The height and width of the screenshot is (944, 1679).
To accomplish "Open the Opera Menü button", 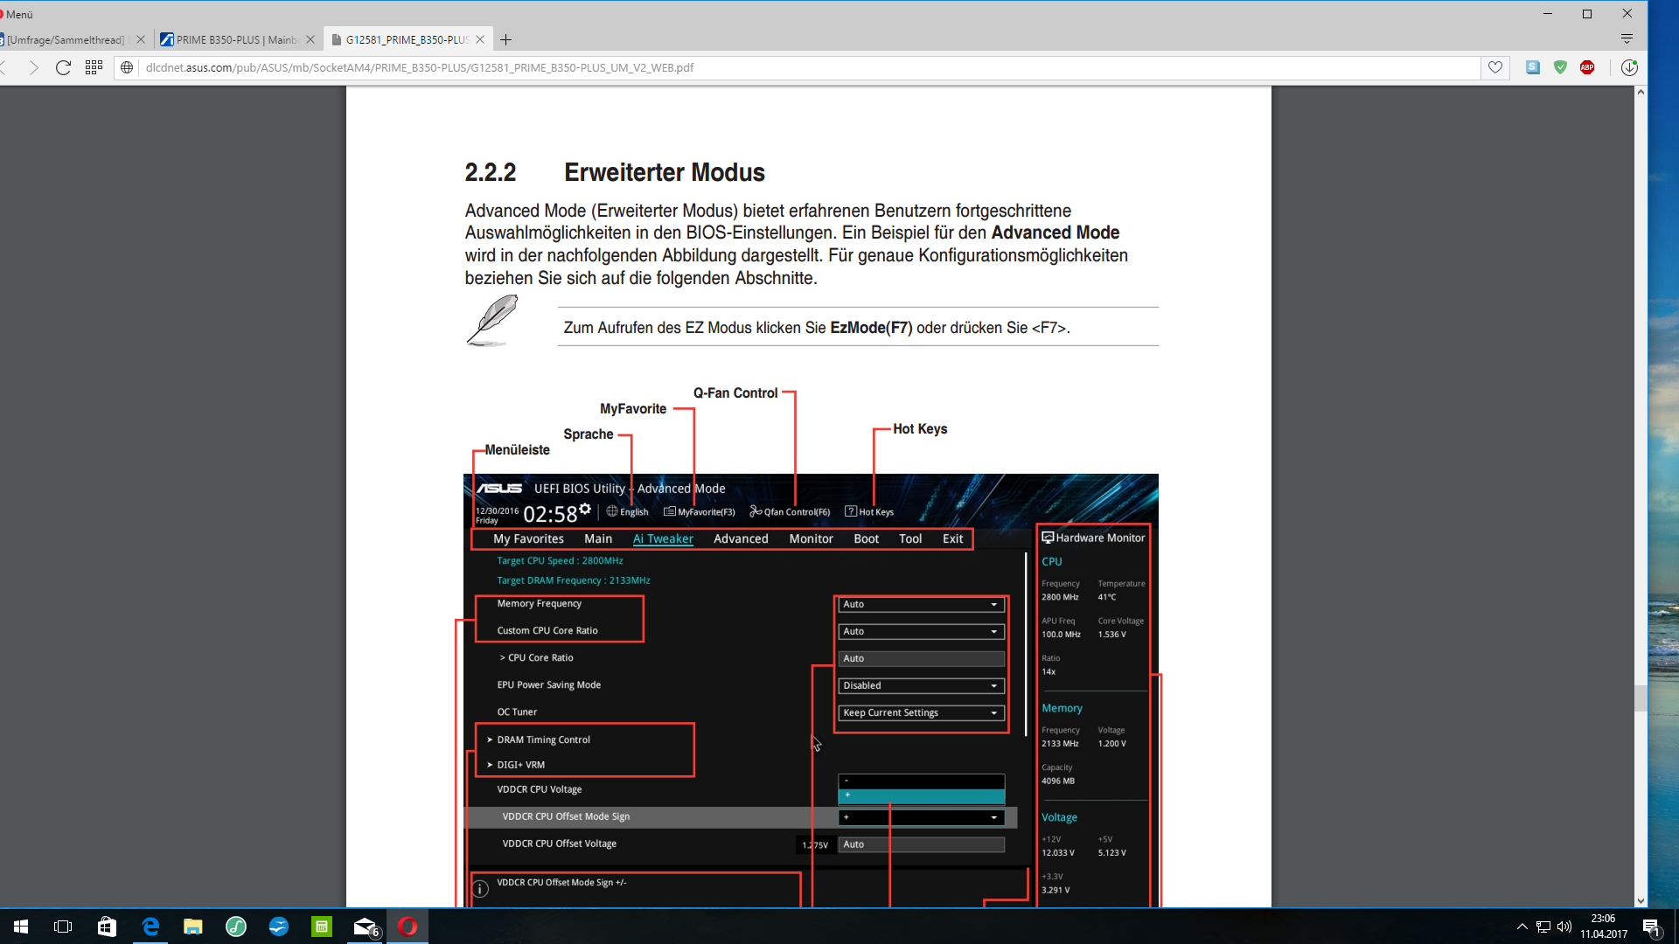I will 17,14.
